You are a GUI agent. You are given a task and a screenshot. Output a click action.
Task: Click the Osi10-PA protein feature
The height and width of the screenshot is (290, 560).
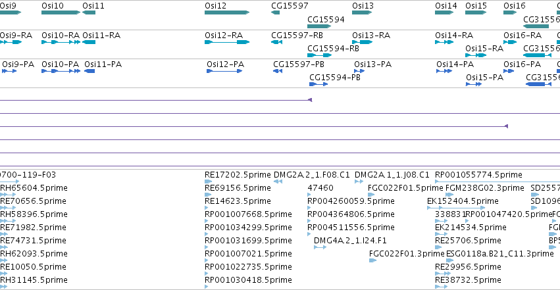[x=61, y=71]
